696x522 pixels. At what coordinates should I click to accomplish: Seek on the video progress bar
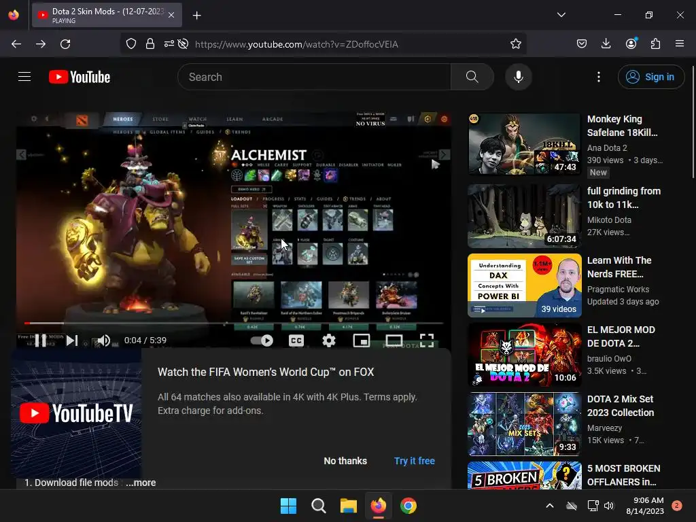[234, 323]
